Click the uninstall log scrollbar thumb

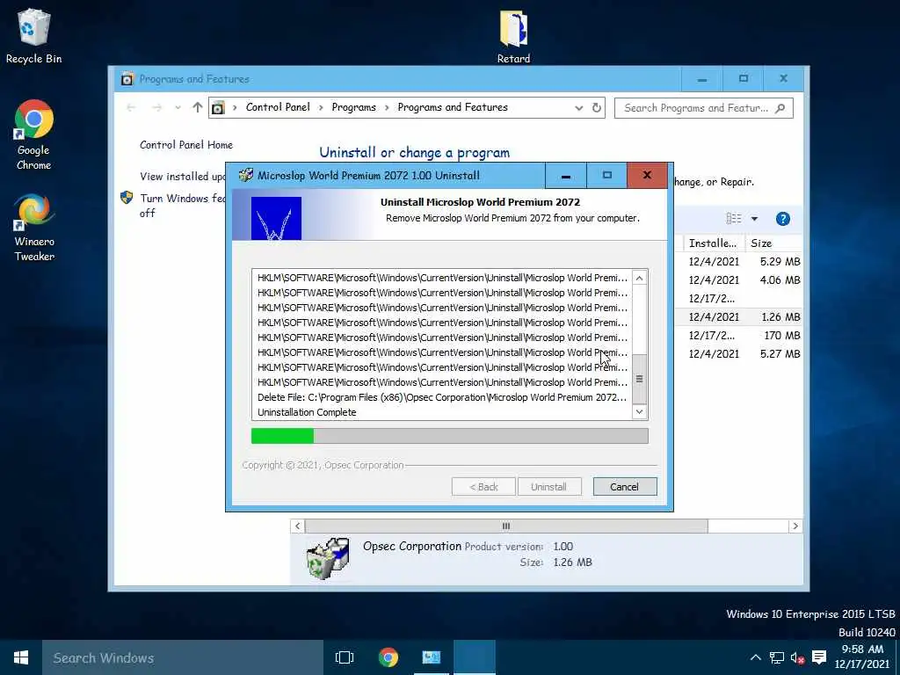click(x=640, y=379)
